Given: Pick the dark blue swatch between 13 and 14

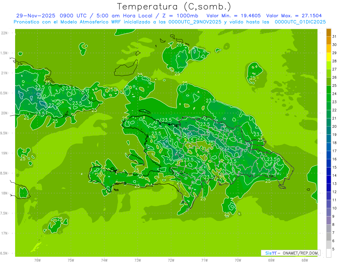Looking at the screenshot, I should tap(329, 180).
